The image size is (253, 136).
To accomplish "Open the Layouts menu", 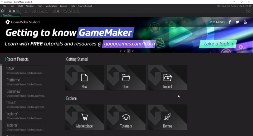I will [x=64, y=6].
